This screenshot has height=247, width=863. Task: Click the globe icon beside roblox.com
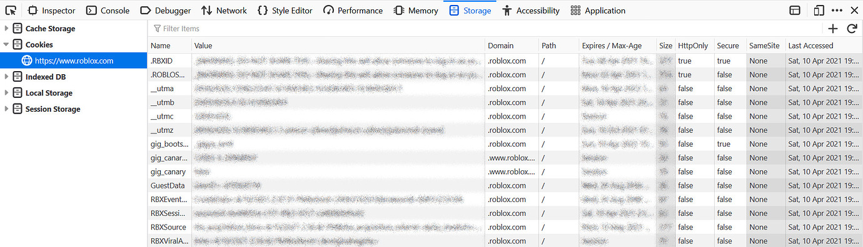pyautogui.click(x=27, y=61)
